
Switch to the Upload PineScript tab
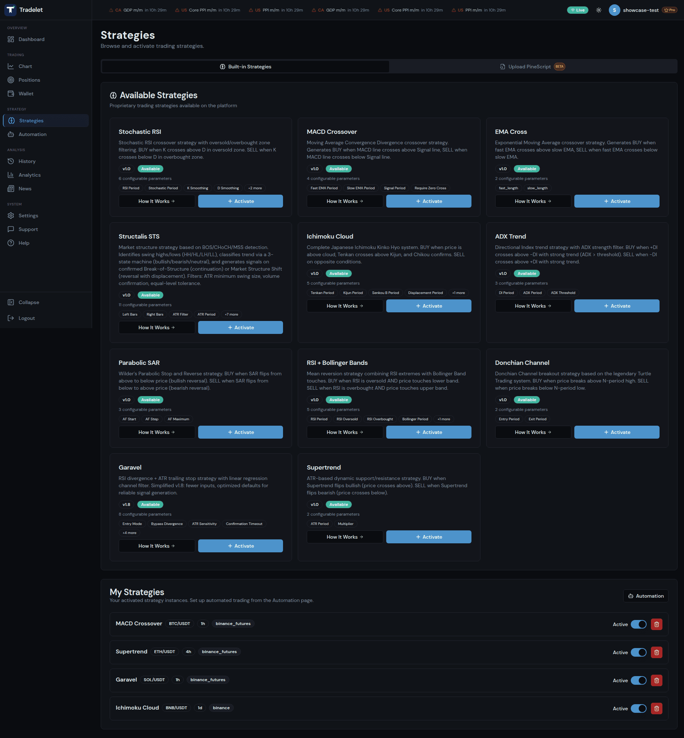point(532,67)
